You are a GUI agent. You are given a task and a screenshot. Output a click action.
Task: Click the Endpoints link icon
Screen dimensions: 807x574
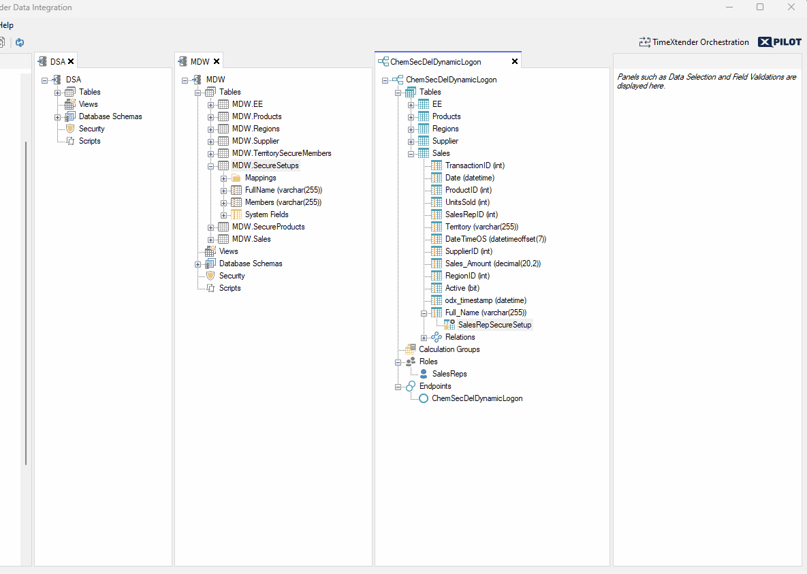(x=410, y=386)
